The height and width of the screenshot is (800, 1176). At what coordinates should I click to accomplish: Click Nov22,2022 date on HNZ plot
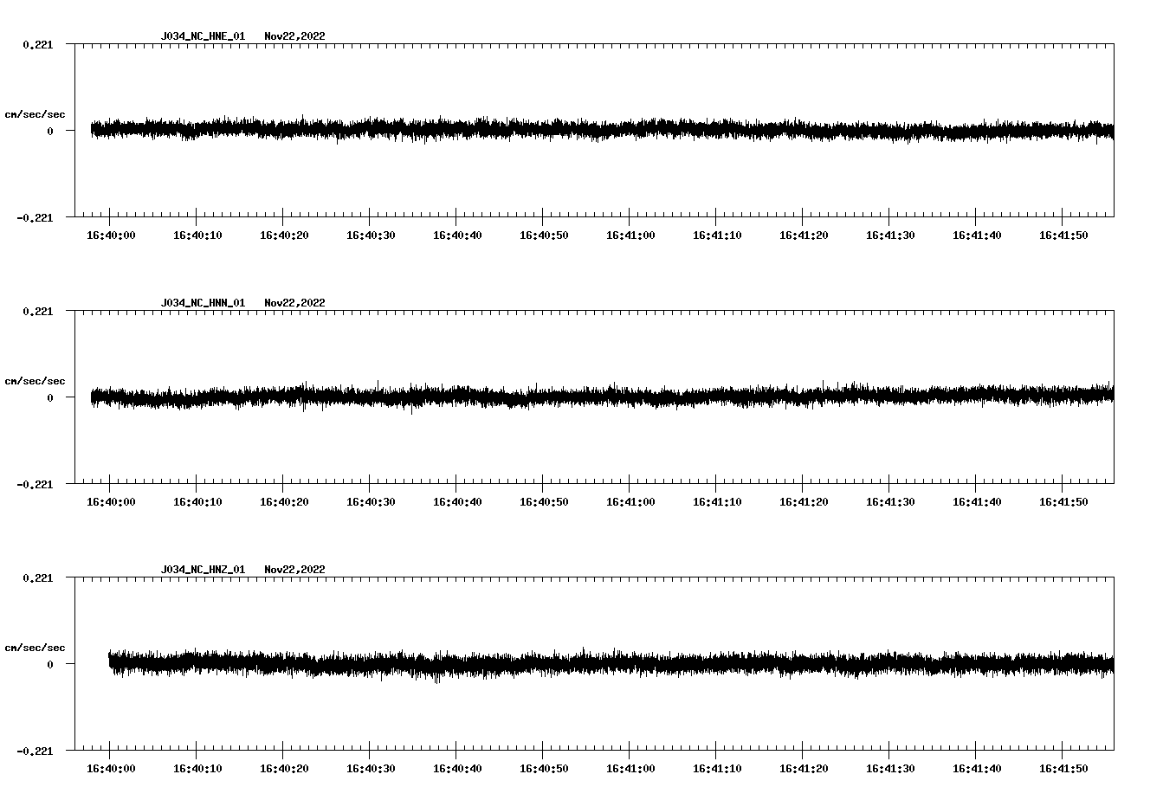[294, 570]
